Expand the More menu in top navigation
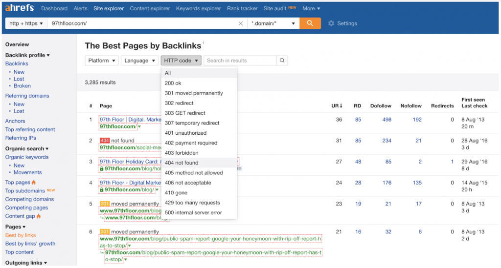Viewport: 501px width, 268px height. 311,9
